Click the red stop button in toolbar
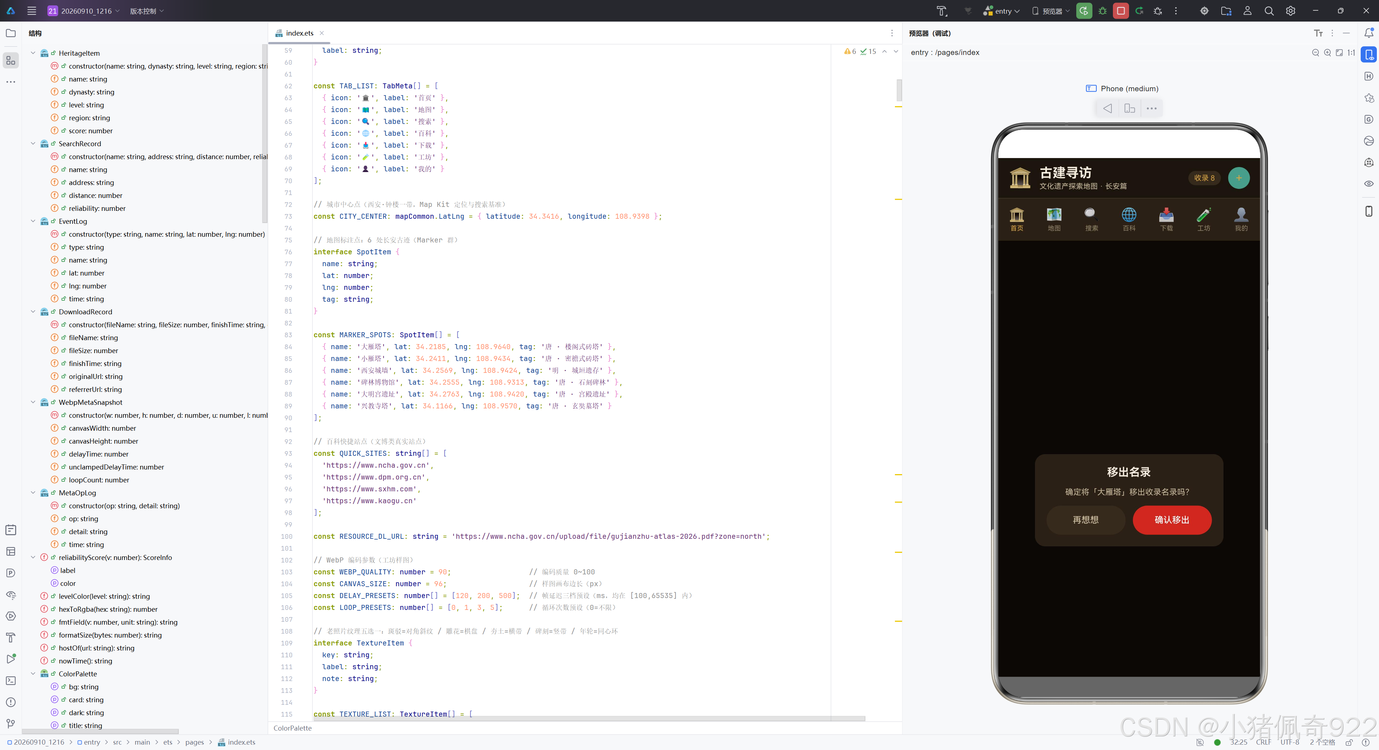Screen dimensions: 1379x750 tap(1120, 11)
